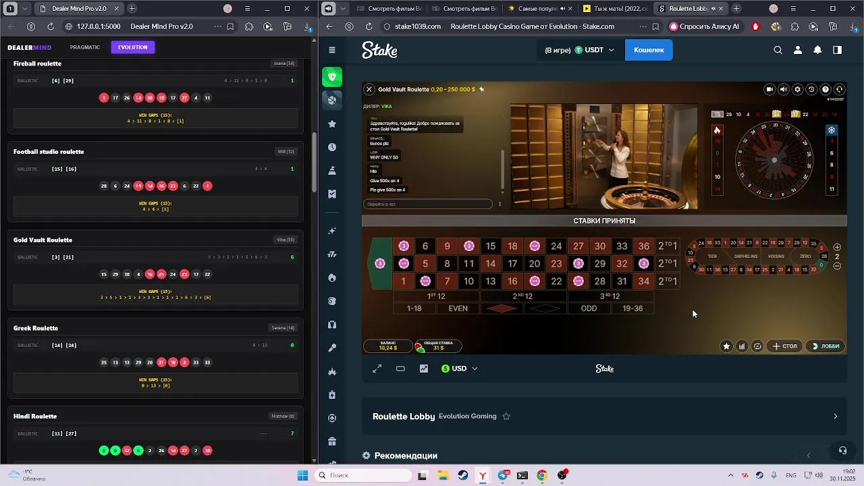Screen dimensions: 864x486
Task: Mute the roulette game sound
Action: [784, 89]
